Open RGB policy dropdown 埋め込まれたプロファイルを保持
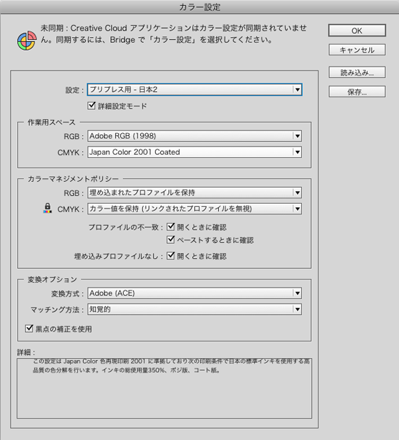The height and width of the screenshot is (440, 399). click(x=195, y=192)
